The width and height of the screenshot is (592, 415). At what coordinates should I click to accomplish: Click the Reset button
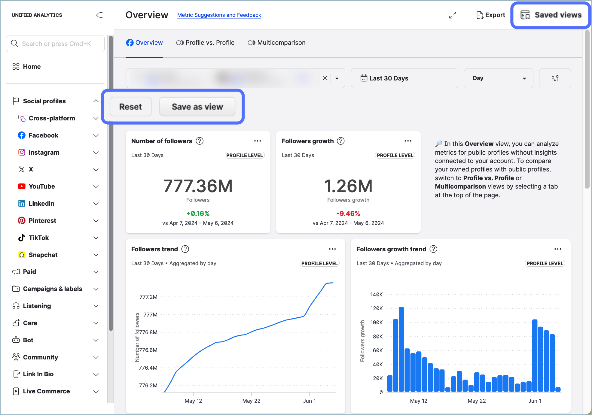[x=130, y=107]
